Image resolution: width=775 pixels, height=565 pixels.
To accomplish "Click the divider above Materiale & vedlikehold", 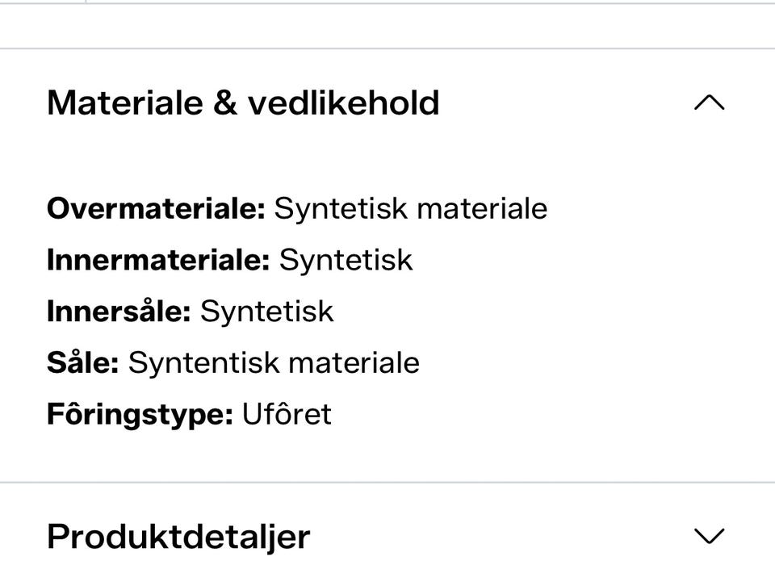I will pyautogui.click(x=387, y=48).
